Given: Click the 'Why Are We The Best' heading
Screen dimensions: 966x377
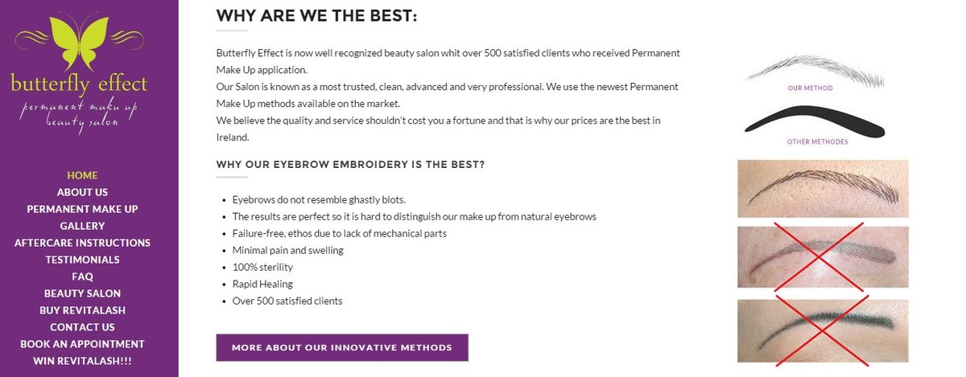Looking at the screenshot, I should coord(316,16).
